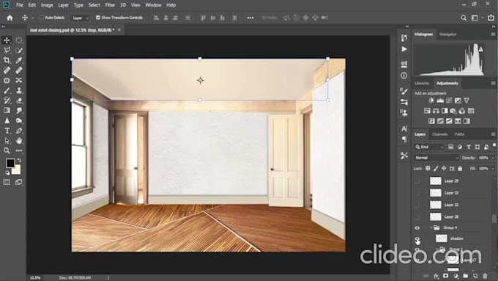Click the Play actions panel icon
498x281 pixels.
click(404, 49)
